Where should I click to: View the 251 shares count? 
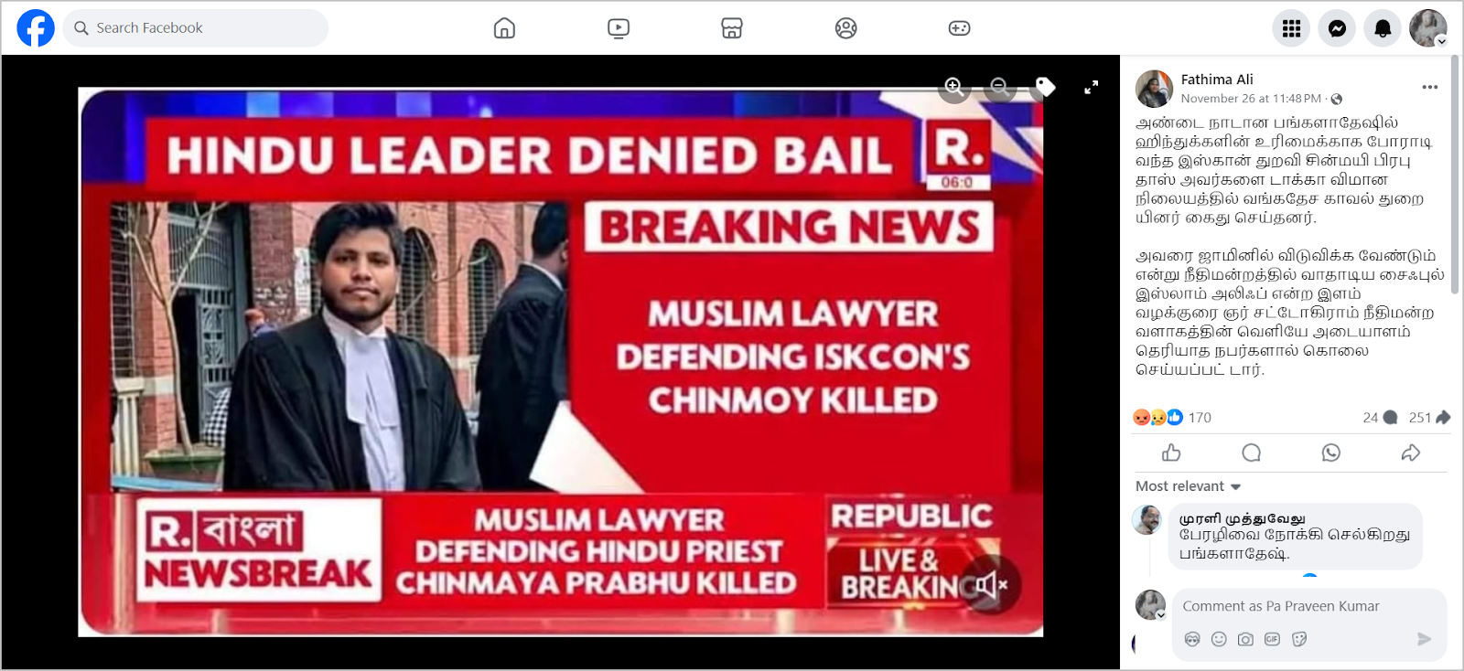pyautogui.click(x=1429, y=418)
